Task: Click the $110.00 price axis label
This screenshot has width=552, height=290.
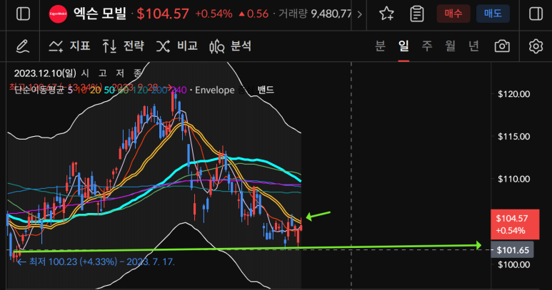Action: point(513,179)
